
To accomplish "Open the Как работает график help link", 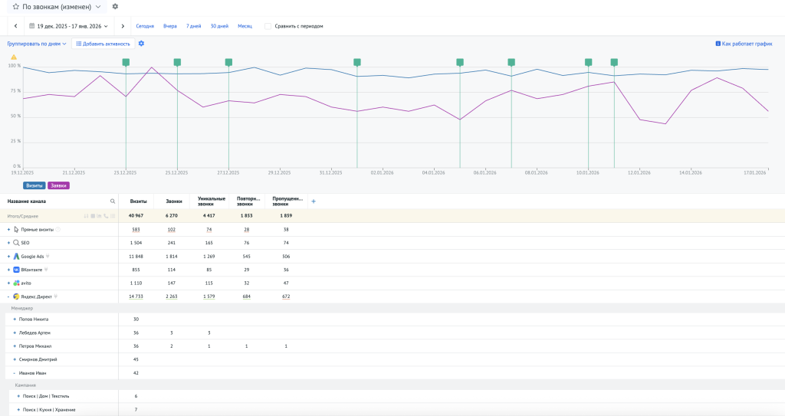I will click(744, 44).
